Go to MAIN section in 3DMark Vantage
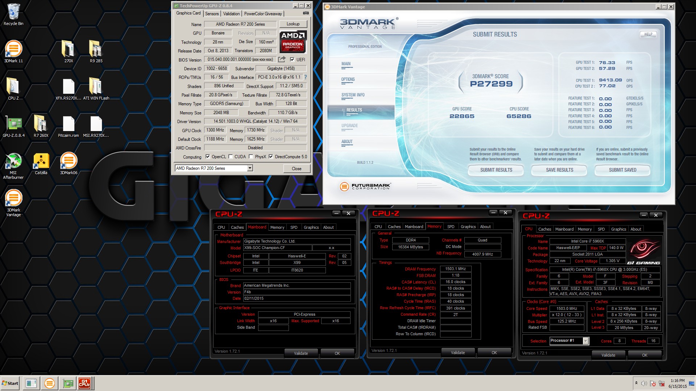696x391 pixels. 346,64
